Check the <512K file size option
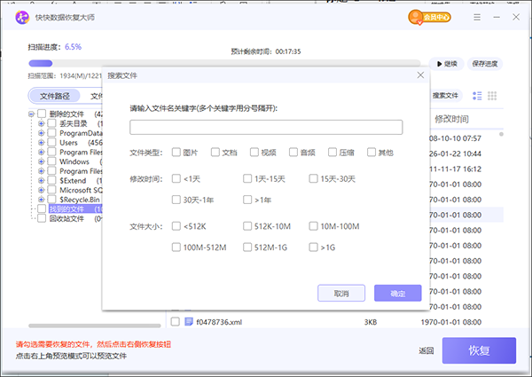The height and width of the screenshot is (377, 532). [176, 226]
